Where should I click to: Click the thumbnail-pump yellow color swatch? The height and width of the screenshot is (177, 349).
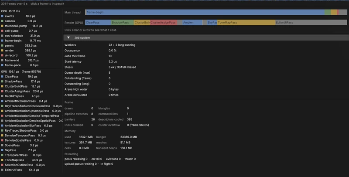click(2, 26)
